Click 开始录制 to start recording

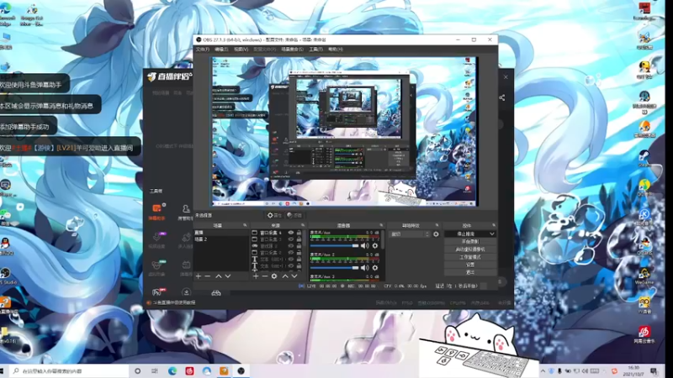[470, 242]
